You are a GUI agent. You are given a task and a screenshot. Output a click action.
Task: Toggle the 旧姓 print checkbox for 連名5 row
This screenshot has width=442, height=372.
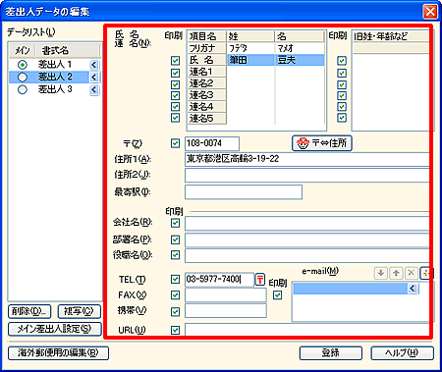click(342, 118)
